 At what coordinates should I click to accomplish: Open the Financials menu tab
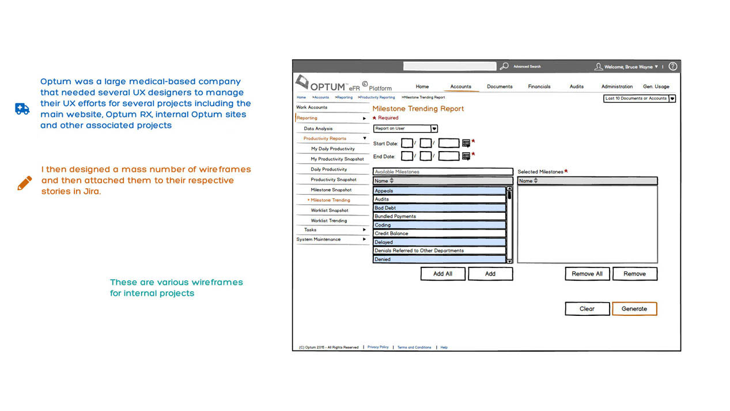pos(539,86)
